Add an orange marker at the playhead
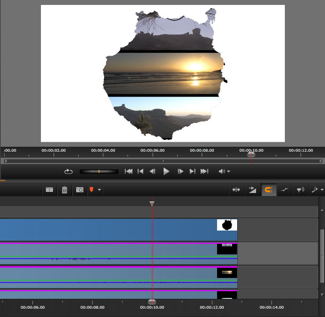 coord(92,190)
